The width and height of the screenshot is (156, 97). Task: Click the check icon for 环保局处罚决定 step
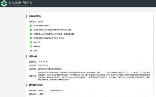tap(31, 38)
